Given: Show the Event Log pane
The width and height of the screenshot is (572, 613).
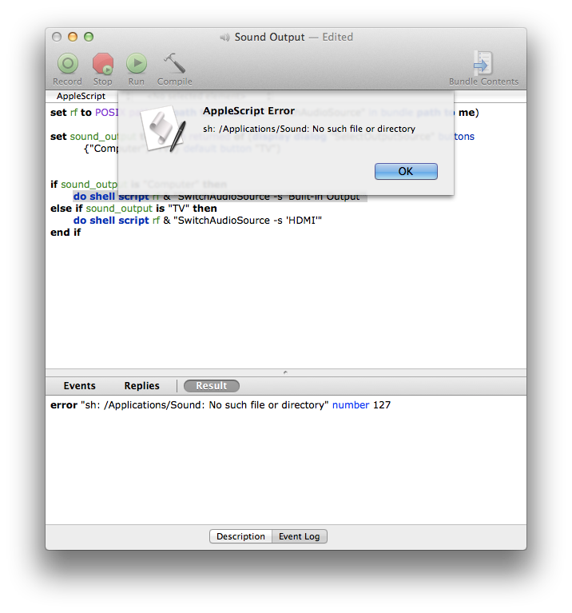Looking at the screenshot, I should [x=300, y=536].
